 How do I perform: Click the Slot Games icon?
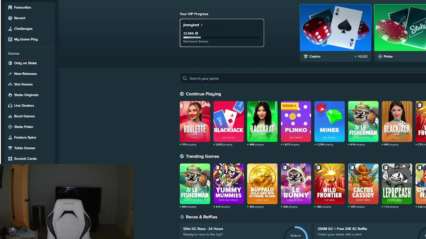coord(10,84)
